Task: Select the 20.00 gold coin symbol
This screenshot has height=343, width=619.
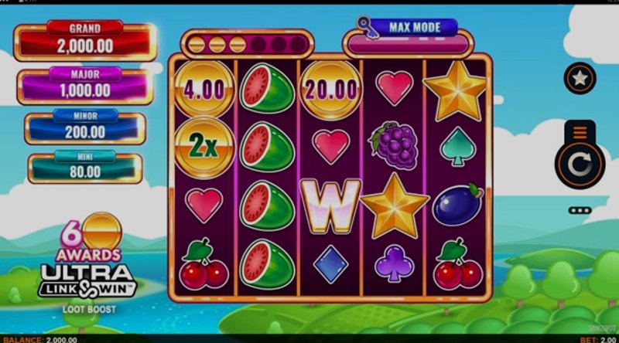Action: pos(331,90)
